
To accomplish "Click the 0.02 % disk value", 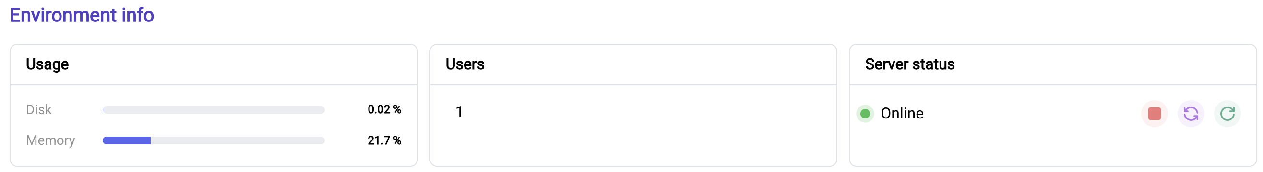I will [x=384, y=109].
